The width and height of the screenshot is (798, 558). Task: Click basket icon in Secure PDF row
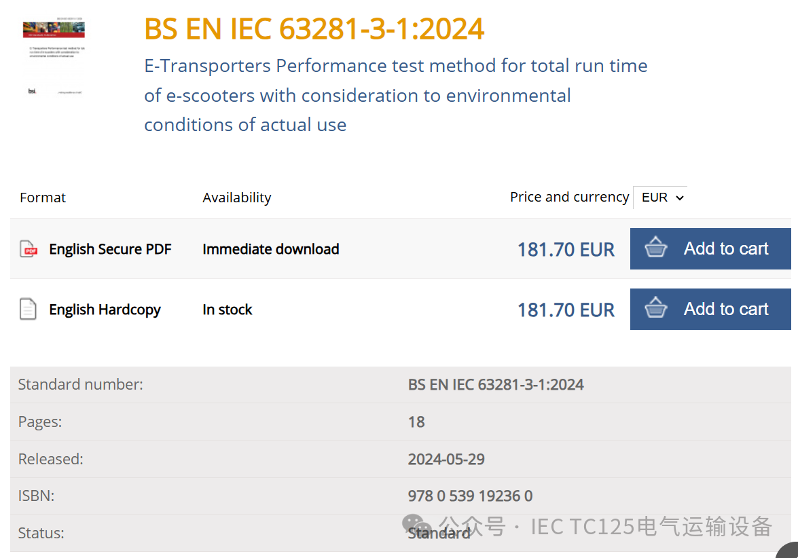pos(655,248)
